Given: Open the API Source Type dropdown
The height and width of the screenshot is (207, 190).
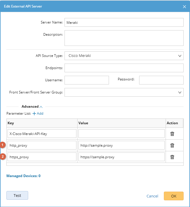Looking at the screenshot, I should point(124,56).
